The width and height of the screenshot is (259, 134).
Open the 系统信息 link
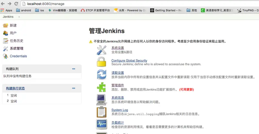(118, 98)
